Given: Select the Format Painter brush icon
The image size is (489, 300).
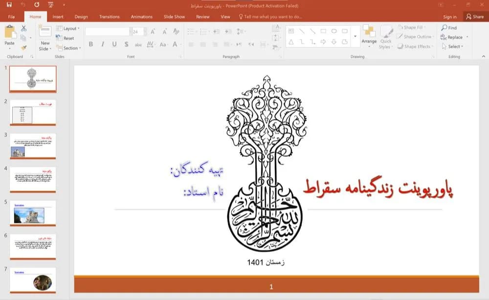Looking at the screenshot, I should 23,47.
